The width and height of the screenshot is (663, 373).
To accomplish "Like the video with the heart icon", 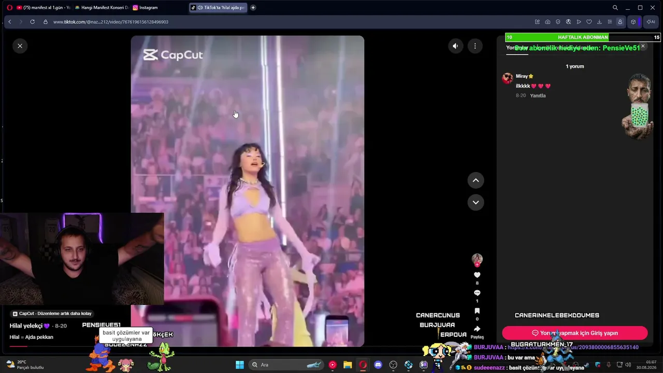I will pos(477,275).
